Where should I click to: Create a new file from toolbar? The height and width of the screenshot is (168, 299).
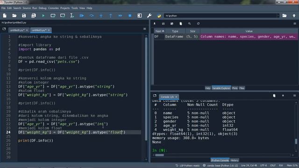point(5,15)
